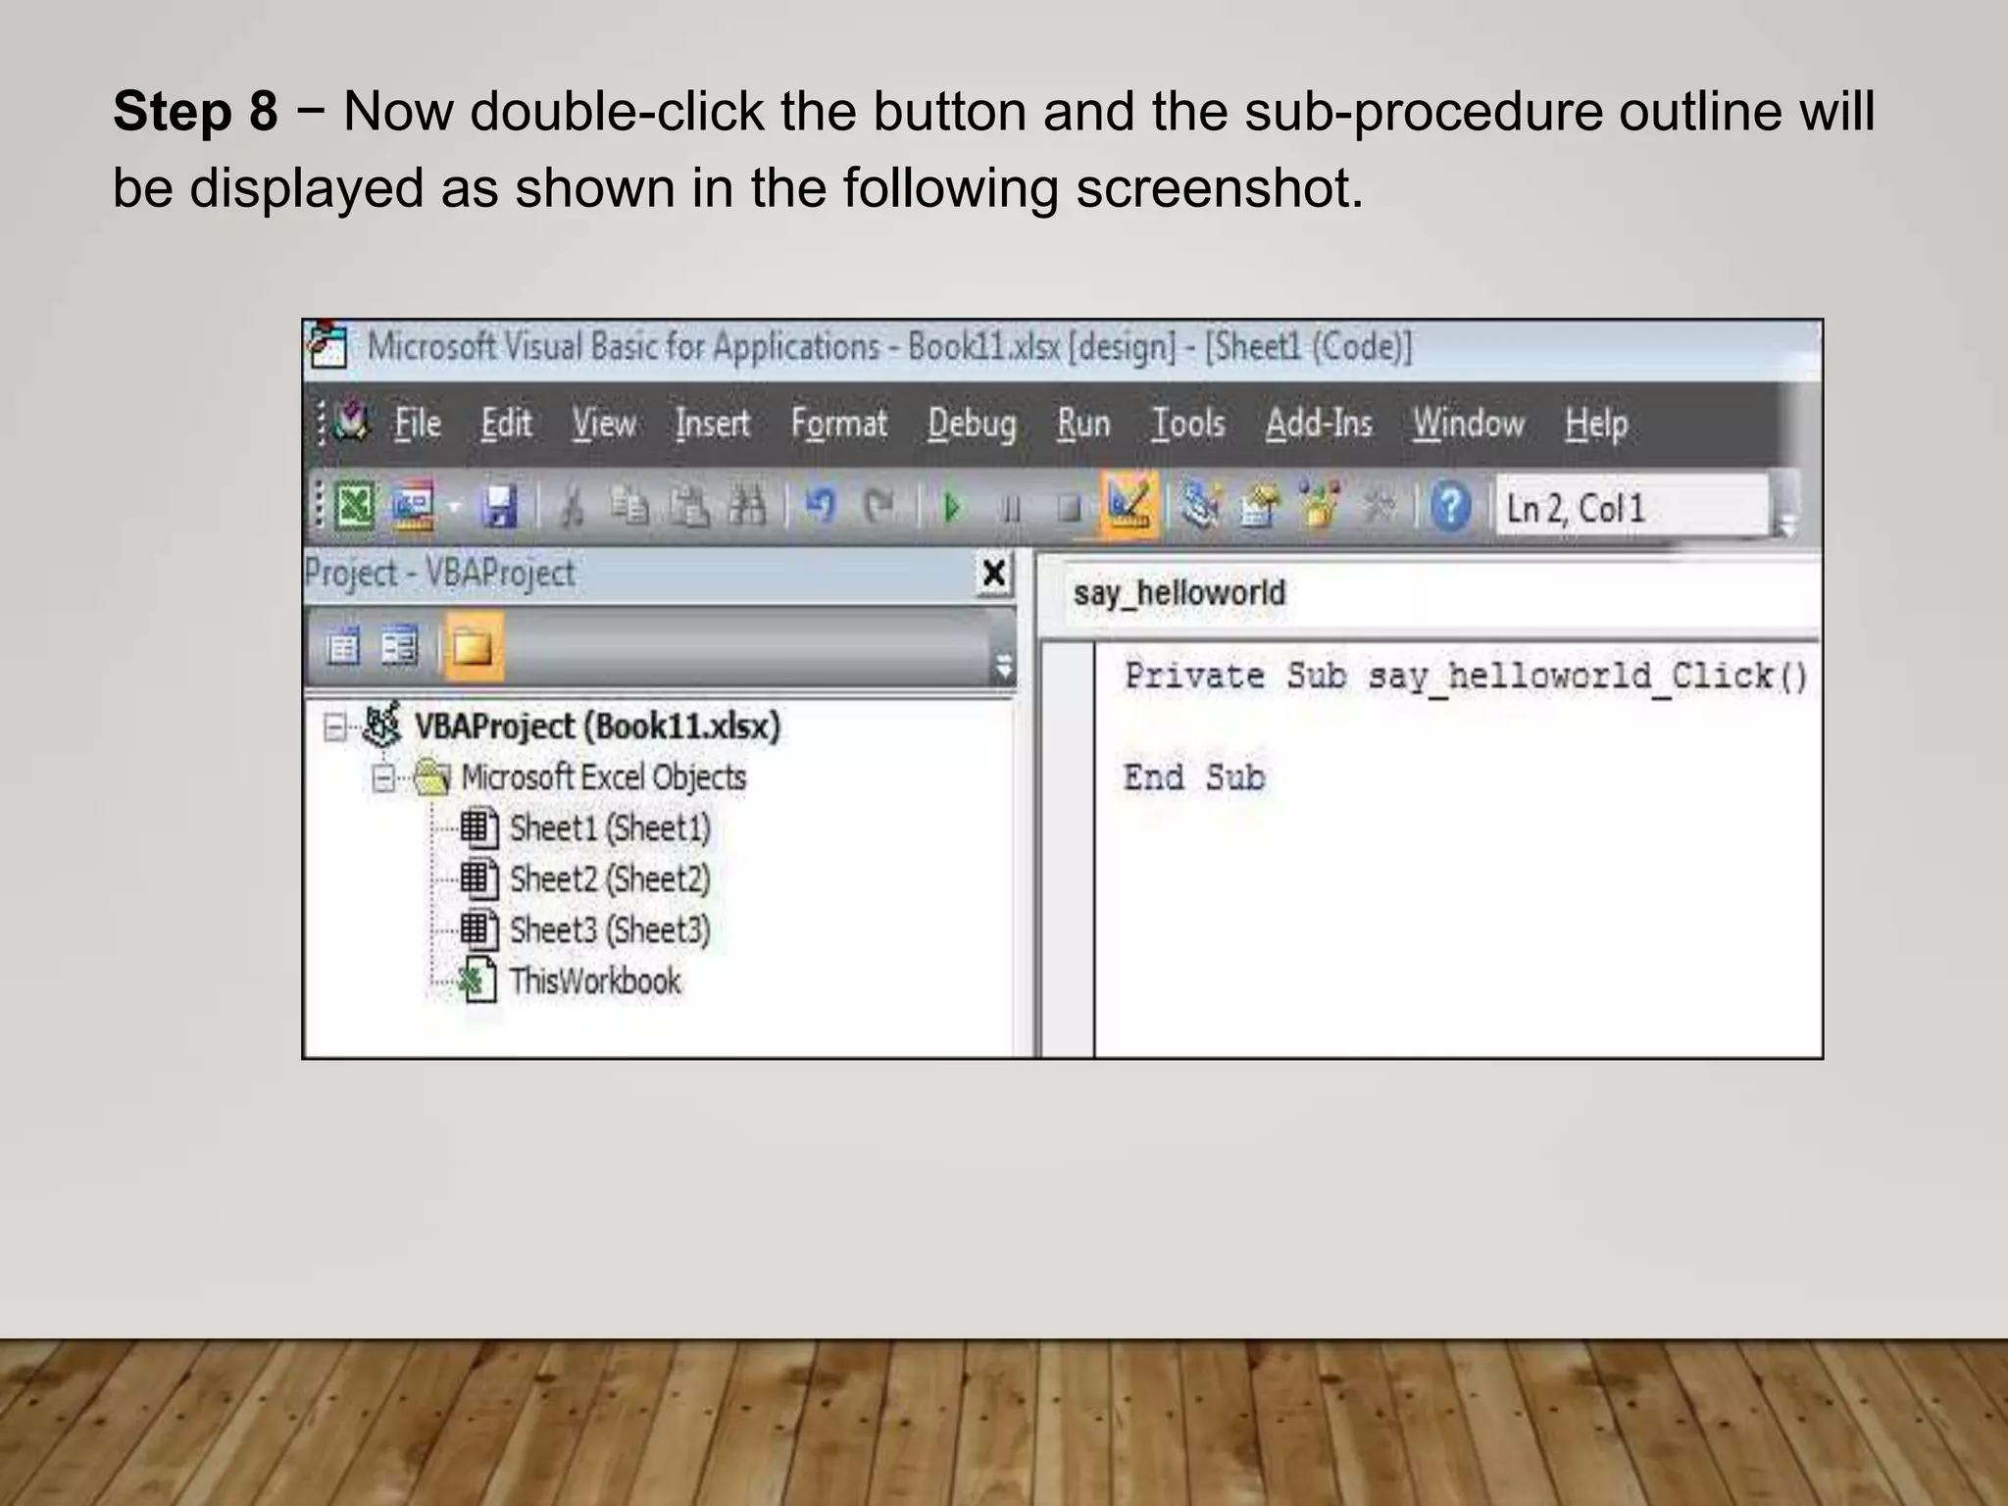Click the VBA window title bar icon
This screenshot has width=2008, height=1506.
click(328, 345)
